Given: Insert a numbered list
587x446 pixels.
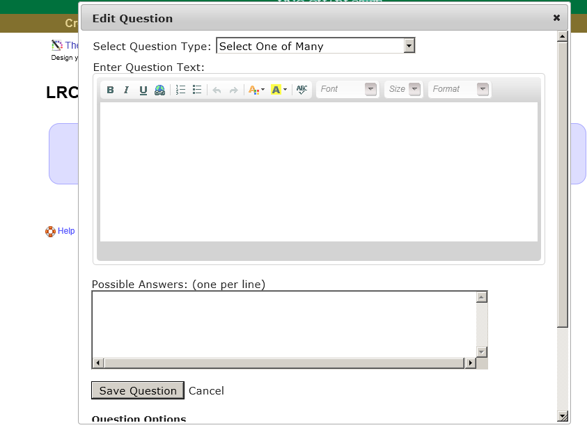Looking at the screenshot, I should coord(180,90).
